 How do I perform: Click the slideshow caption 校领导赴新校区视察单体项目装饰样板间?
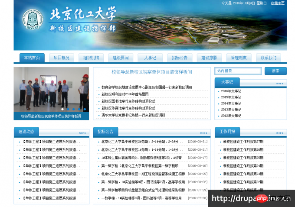pyautogui.click(x=51, y=116)
